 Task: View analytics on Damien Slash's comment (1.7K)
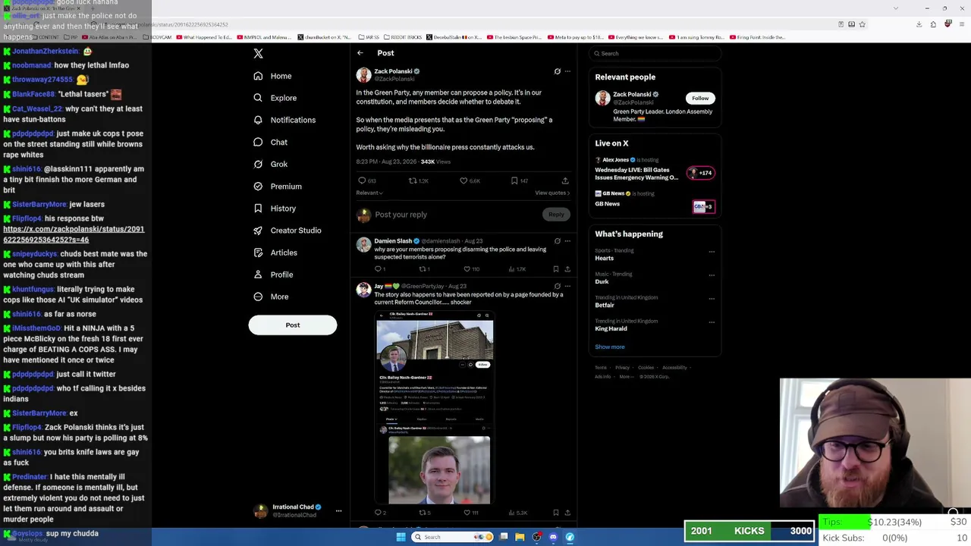pyautogui.click(x=518, y=269)
